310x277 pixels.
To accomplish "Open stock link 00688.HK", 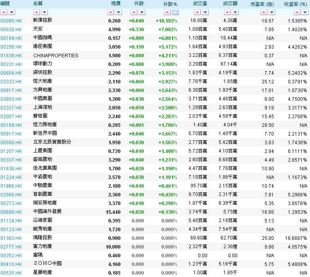I will tap(11, 212).
